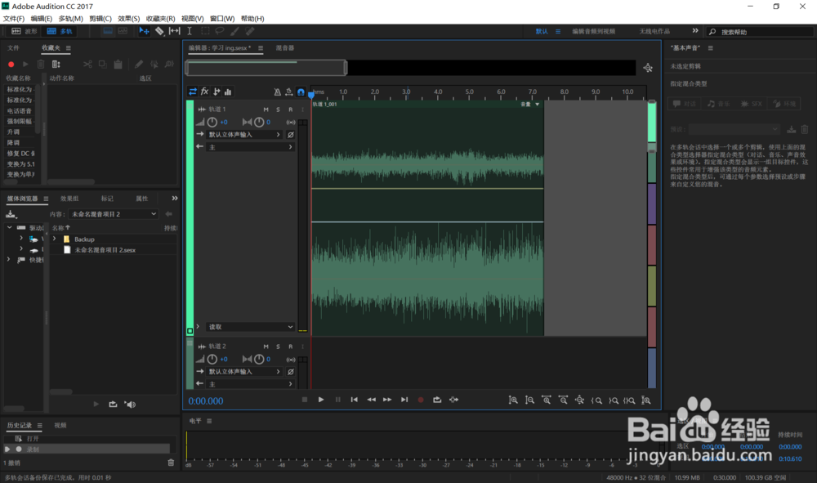
Task: Switch to the 混音器 tab
Action: click(x=284, y=48)
